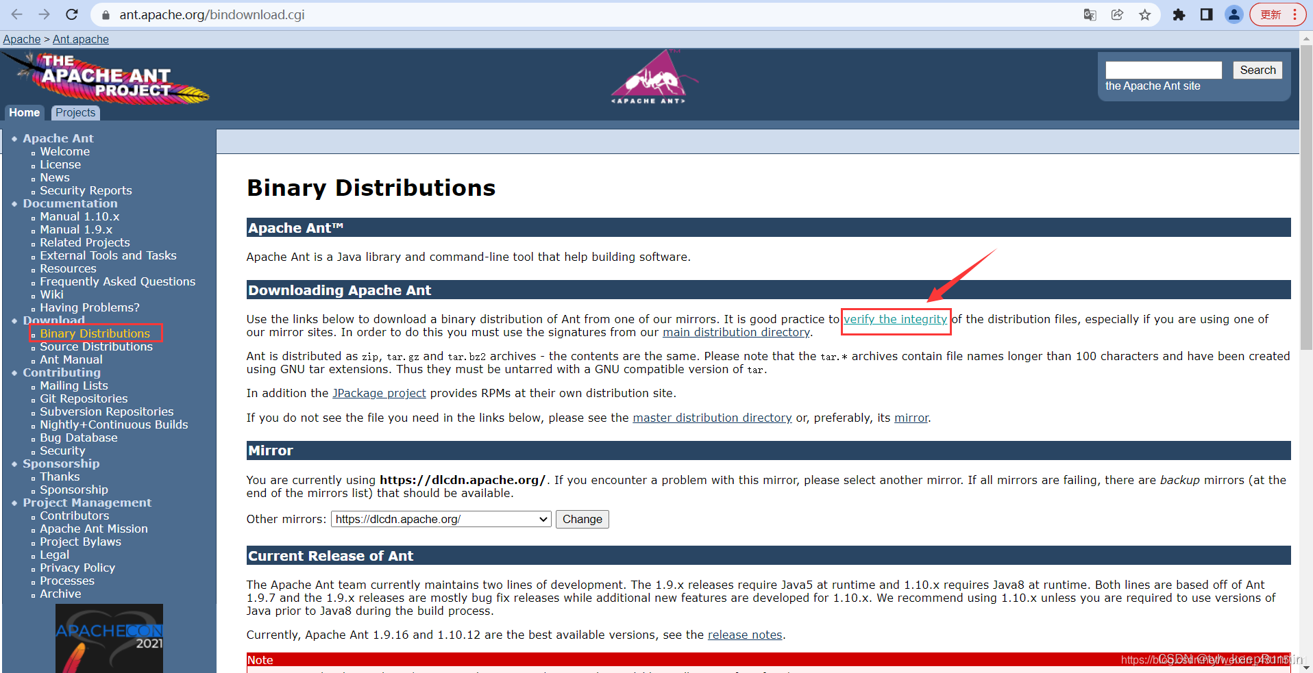The width and height of the screenshot is (1313, 673).
Task: Click the Apache Ant Project logo
Action: click(106, 77)
